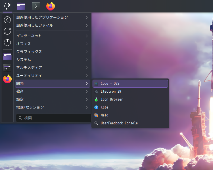
Task: Launch Meld from the submenu
Action: coord(130,115)
